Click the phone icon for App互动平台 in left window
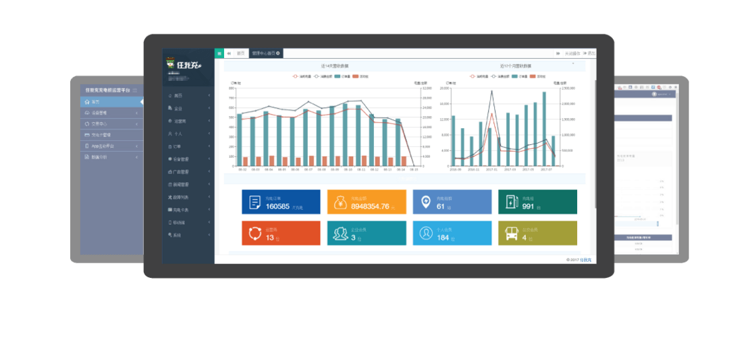The height and width of the screenshot is (346, 729). [x=87, y=146]
